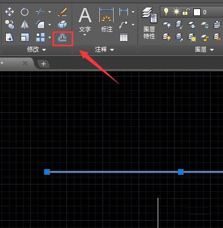
Task: Click the layer Isolate tool
Action: [179, 24]
